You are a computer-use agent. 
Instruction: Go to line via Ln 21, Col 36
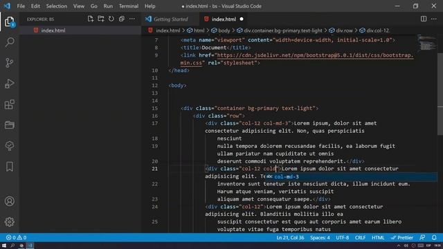[290, 237]
